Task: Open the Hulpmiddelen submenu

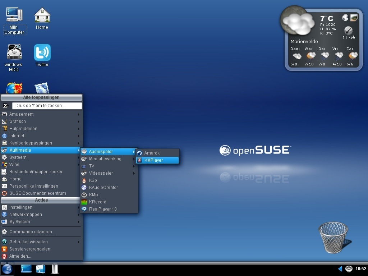Action: pyautogui.click(x=41, y=129)
